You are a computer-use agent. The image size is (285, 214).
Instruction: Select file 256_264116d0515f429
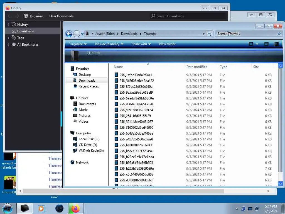point(135,116)
